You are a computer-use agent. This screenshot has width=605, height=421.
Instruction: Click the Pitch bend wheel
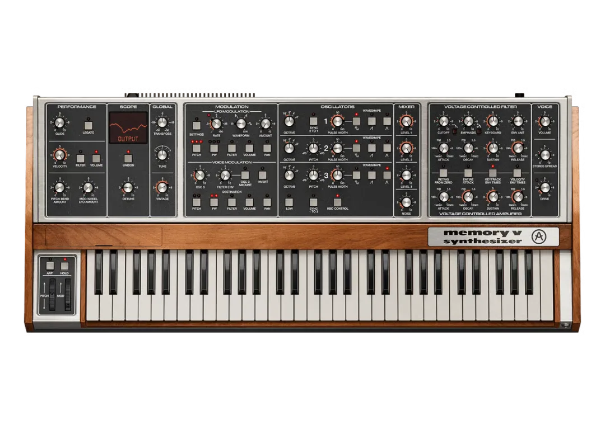pyautogui.click(x=52, y=295)
